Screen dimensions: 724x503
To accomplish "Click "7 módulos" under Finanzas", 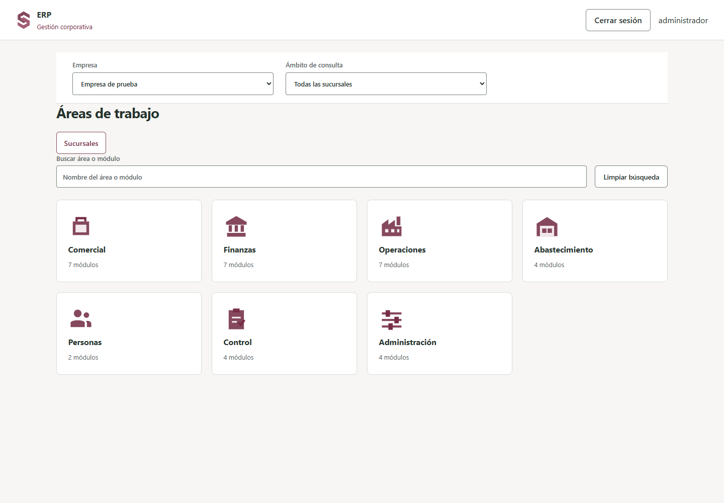I will point(239,265).
